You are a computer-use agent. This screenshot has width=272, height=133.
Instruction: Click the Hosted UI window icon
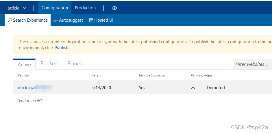click(x=91, y=20)
